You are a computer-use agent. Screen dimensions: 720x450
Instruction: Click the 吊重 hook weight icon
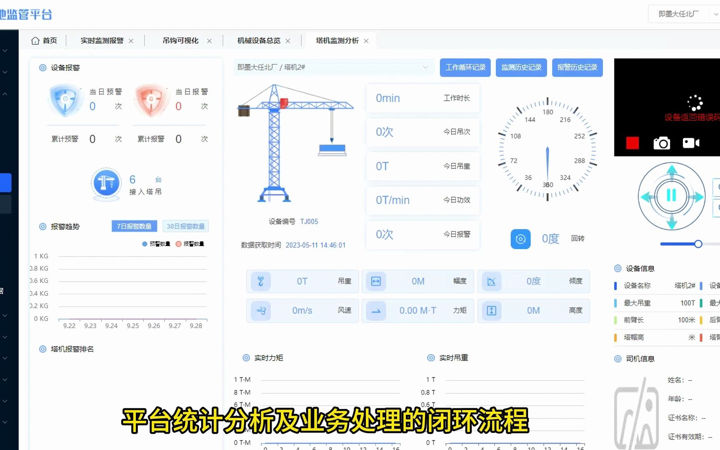click(x=261, y=281)
